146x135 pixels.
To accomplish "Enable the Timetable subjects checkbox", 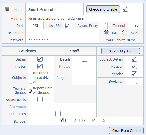I will [x=30, y=77].
